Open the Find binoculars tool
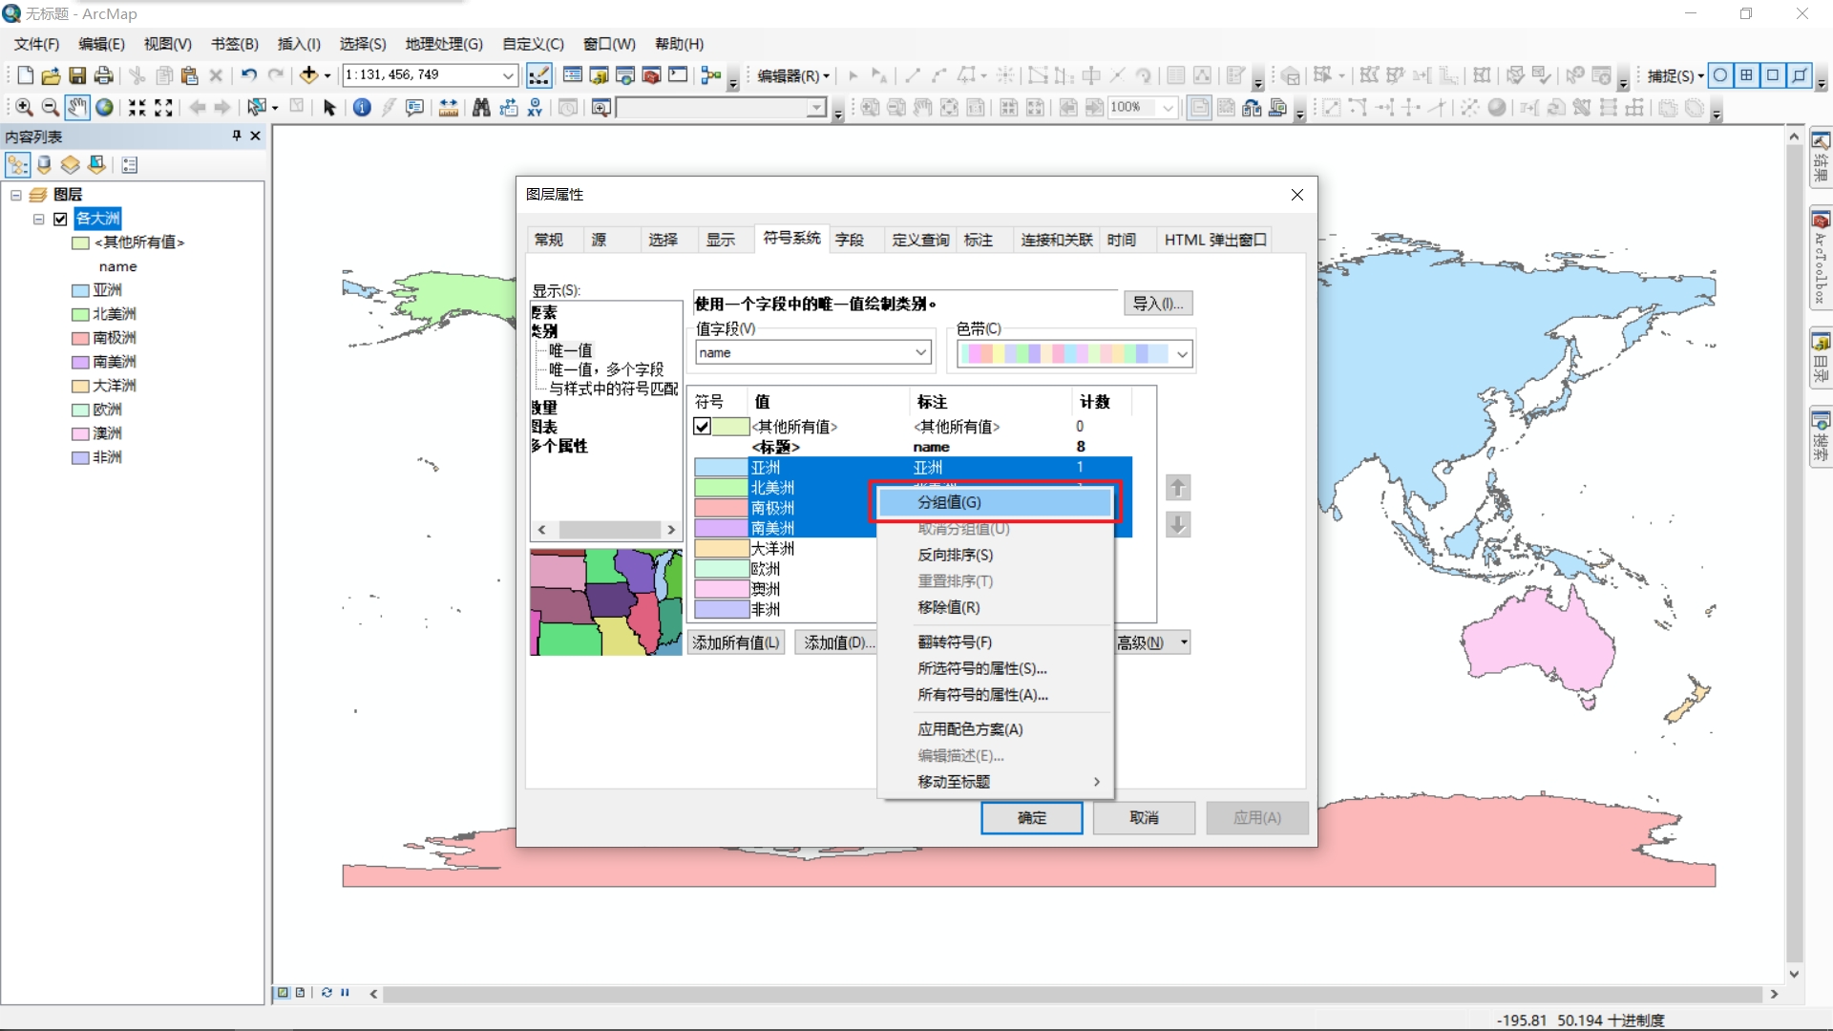 (481, 108)
